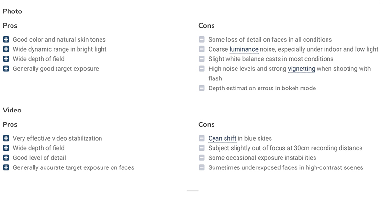Viewport: 383px width, 201px height.
Task: Click plus icon beside Good level of detail
Action: point(6,158)
